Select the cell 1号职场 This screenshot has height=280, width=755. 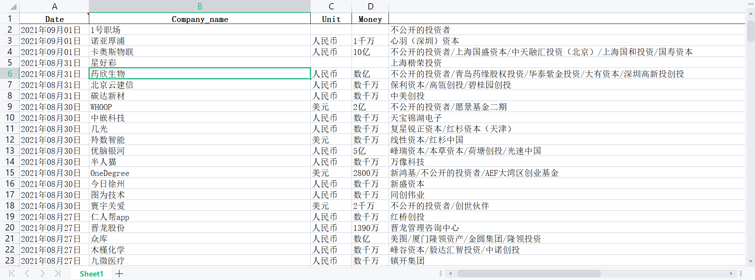click(x=200, y=29)
